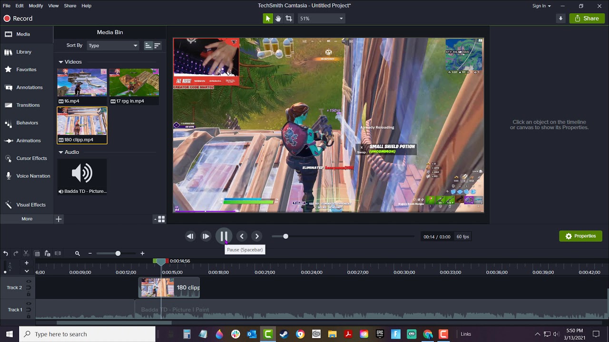This screenshot has height=342, width=609.
Task: Select the arrow Edit mode tool
Action: 268,19
